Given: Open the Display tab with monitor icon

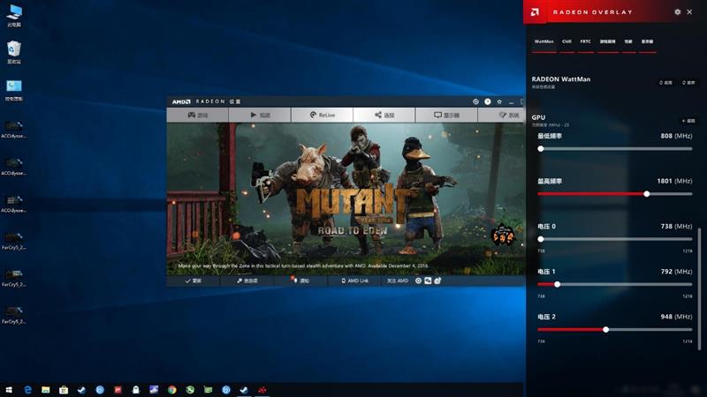Looking at the screenshot, I should [x=446, y=116].
